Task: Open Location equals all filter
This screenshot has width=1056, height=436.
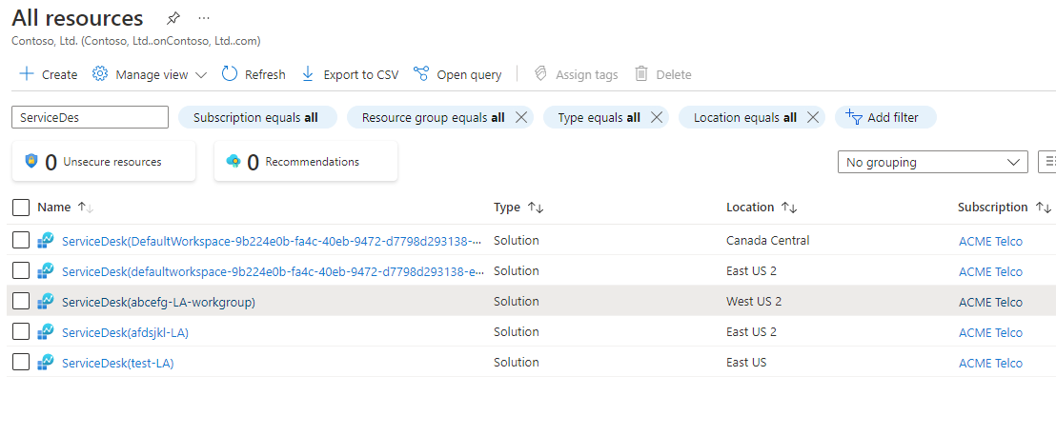Action: click(x=745, y=117)
